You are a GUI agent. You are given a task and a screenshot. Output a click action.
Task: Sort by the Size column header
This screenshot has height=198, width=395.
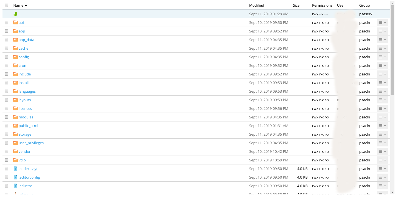(x=296, y=5)
